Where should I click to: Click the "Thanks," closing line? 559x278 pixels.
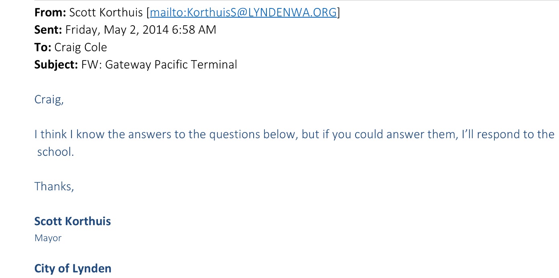pos(54,186)
